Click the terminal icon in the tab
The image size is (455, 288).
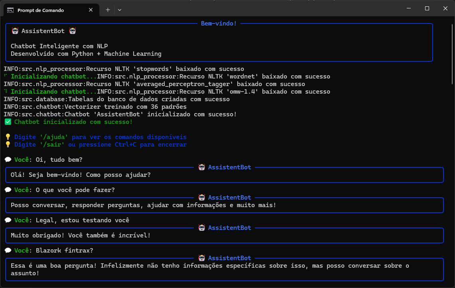[10, 10]
